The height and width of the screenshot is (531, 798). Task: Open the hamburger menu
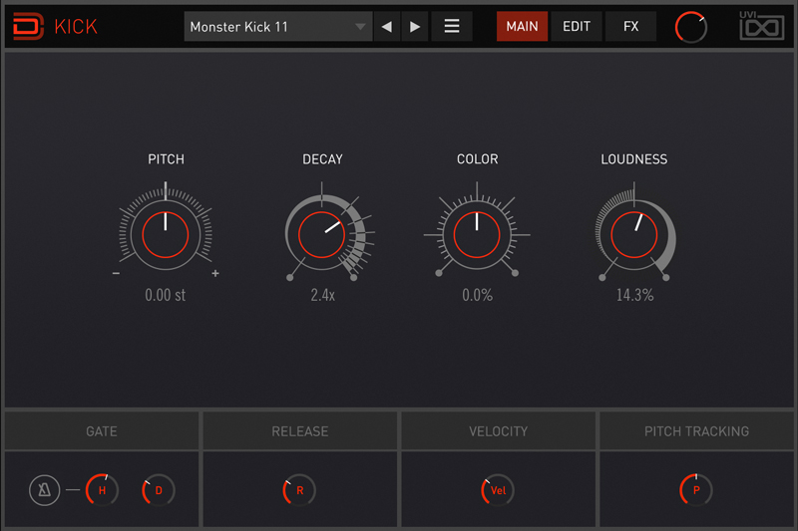[452, 27]
